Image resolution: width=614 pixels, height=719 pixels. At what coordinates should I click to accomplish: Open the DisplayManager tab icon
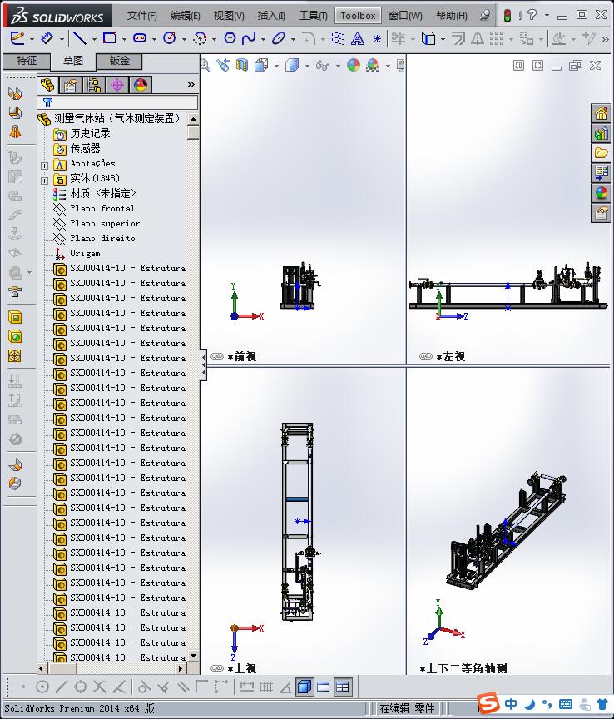pos(141,85)
